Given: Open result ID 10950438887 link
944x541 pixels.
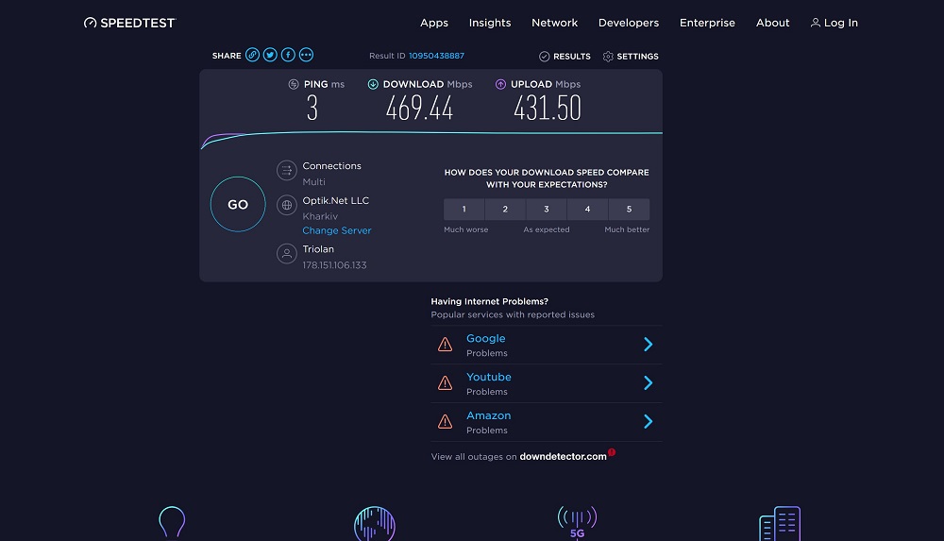Looking at the screenshot, I should click(436, 56).
